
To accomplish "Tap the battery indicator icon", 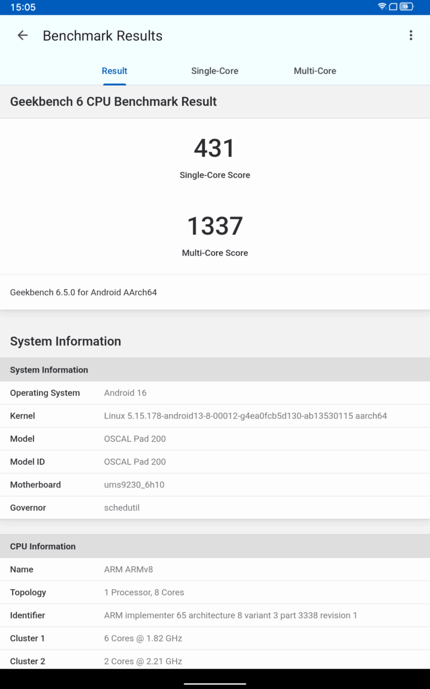I will click(x=407, y=7).
